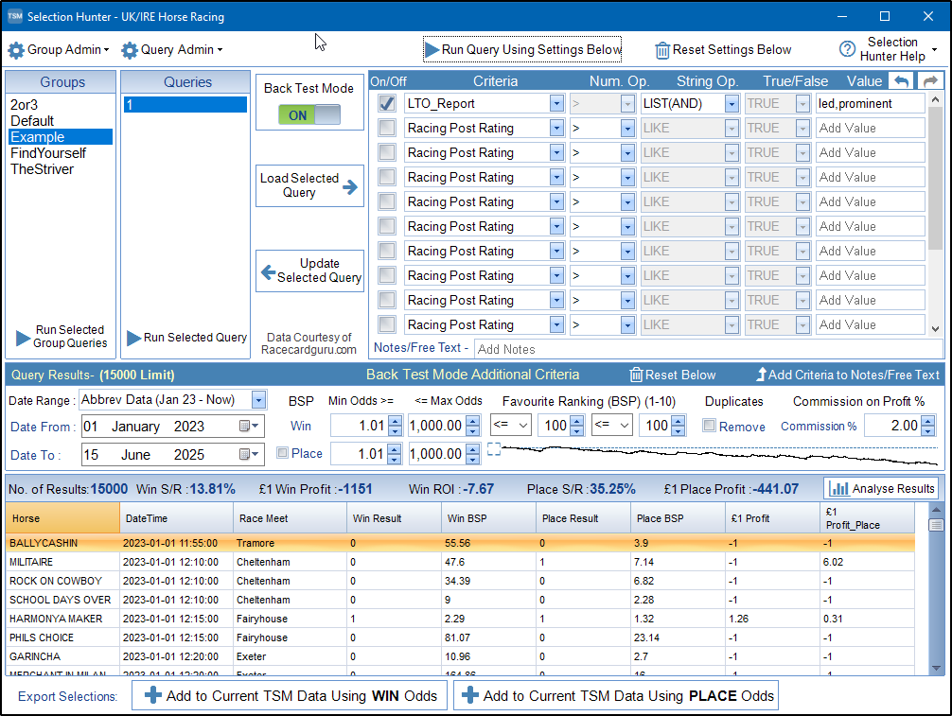The height and width of the screenshot is (716, 952).
Task: Open the LTO_Report criteria dropdown
Action: [556, 103]
